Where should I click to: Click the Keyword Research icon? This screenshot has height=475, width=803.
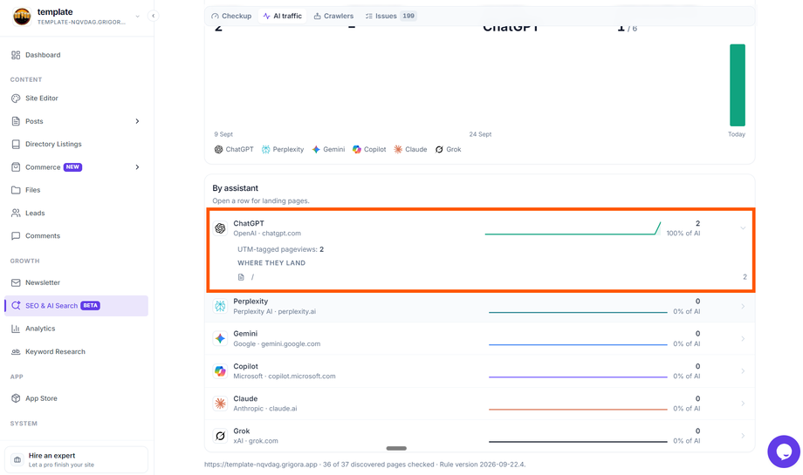click(x=16, y=351)
